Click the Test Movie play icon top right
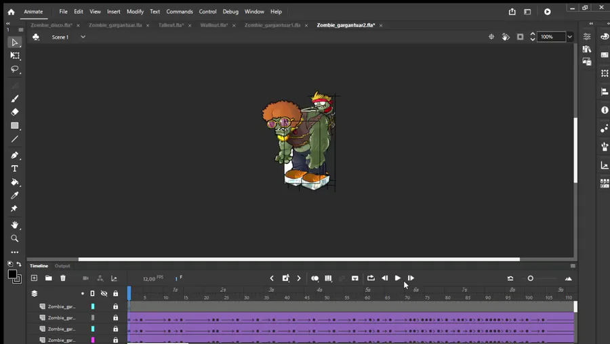 tap(548, 12)
